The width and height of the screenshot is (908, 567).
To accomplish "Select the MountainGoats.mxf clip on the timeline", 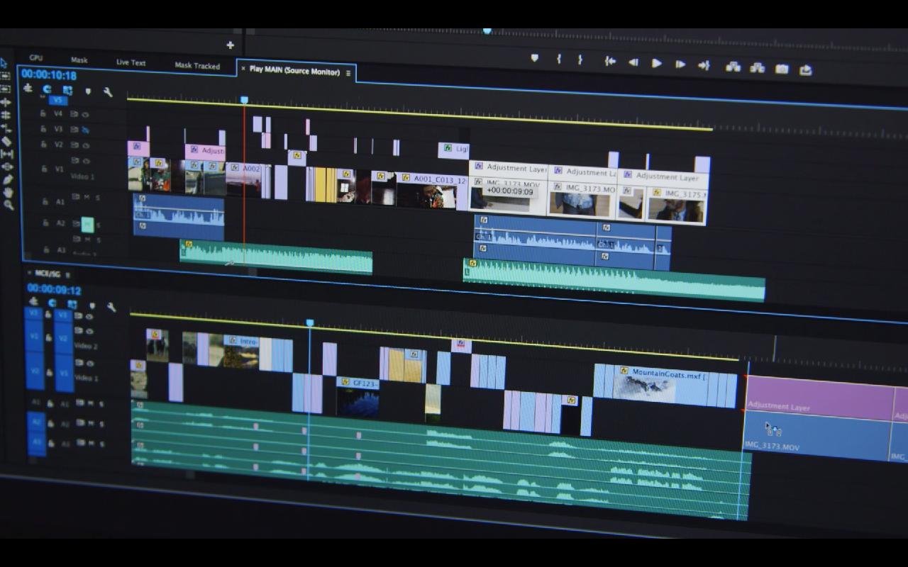I will point(667,383).
